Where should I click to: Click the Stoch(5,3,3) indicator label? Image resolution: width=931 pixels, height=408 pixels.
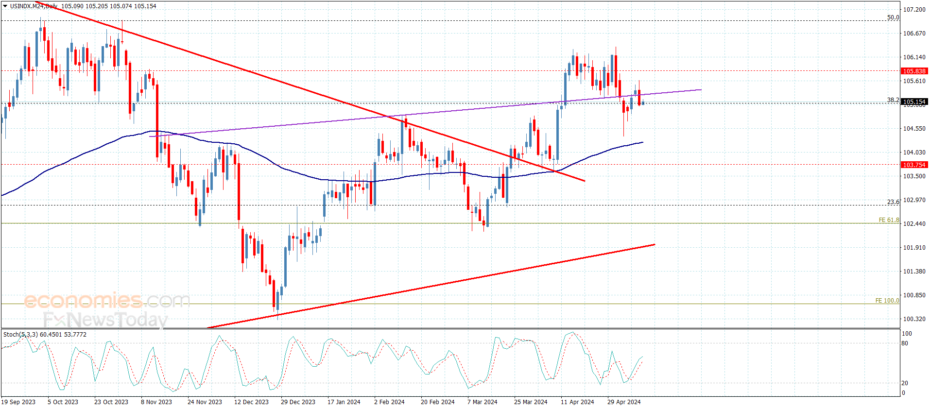20,335
